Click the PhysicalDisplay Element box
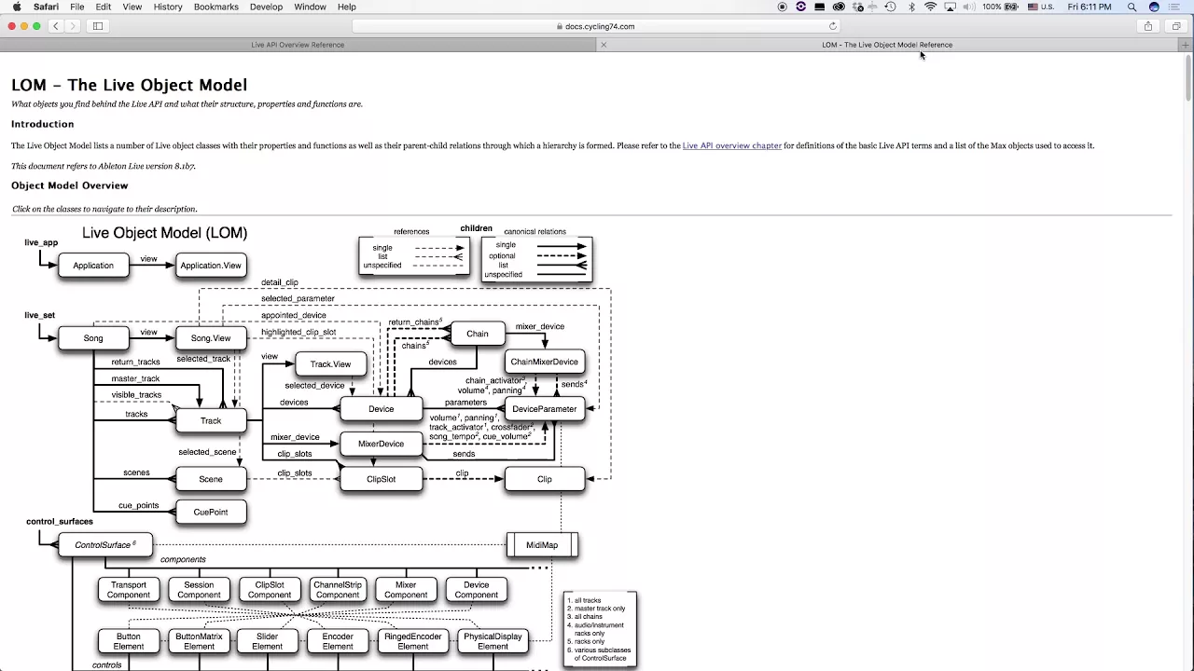1194x671 pixels. click(493, 641)
